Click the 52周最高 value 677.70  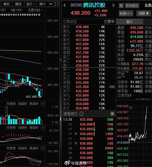pyautogui.click(x=137, y=64)
